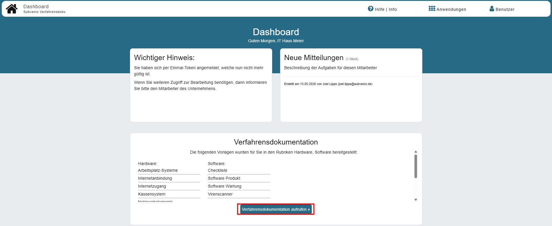Click the 'Erstellt am 13.05.2026' line
Viewport: 552px width, 226px height.
tap(328, 84)
